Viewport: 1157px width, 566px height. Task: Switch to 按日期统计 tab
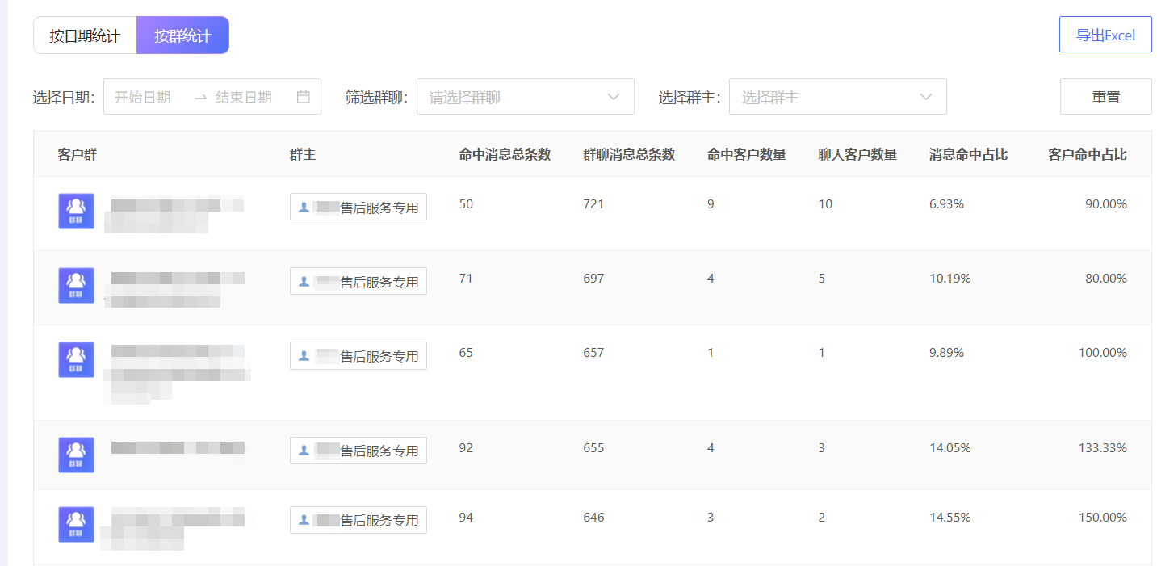pyautogui.click(x=85, y=36)
